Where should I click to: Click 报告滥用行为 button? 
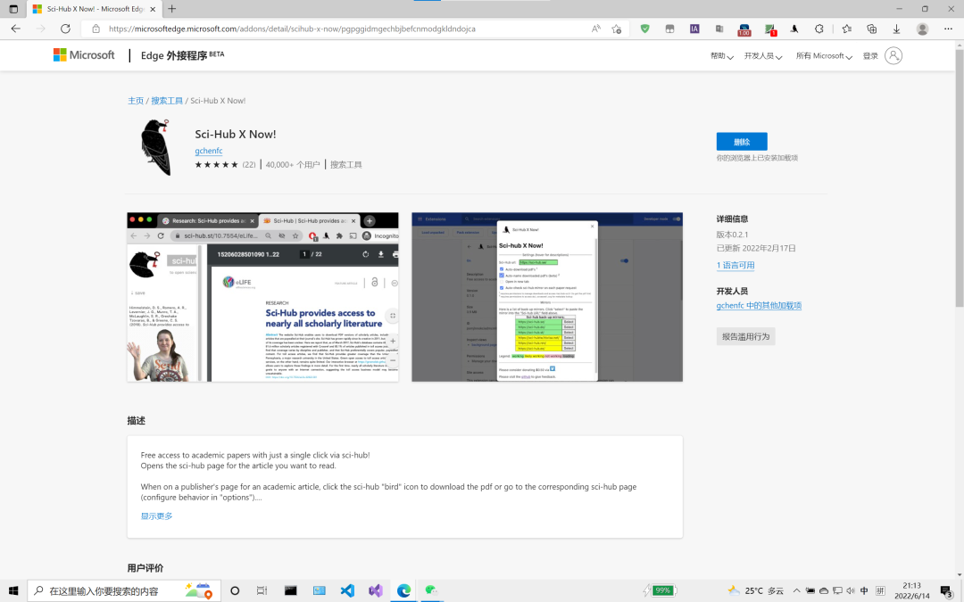[745, 336]
